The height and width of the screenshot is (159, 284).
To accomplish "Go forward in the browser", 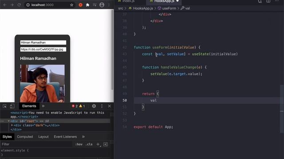I will click(x=12, y=5).
